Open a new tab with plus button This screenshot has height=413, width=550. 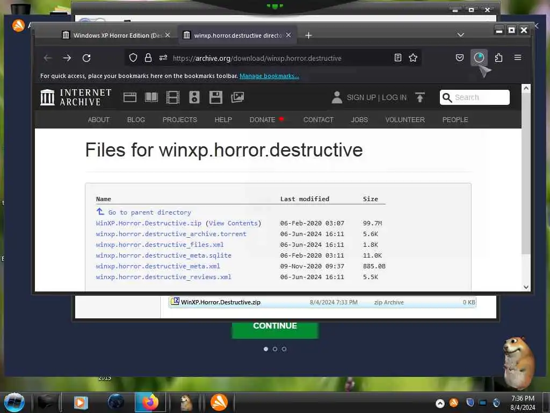tap(308, 35)
